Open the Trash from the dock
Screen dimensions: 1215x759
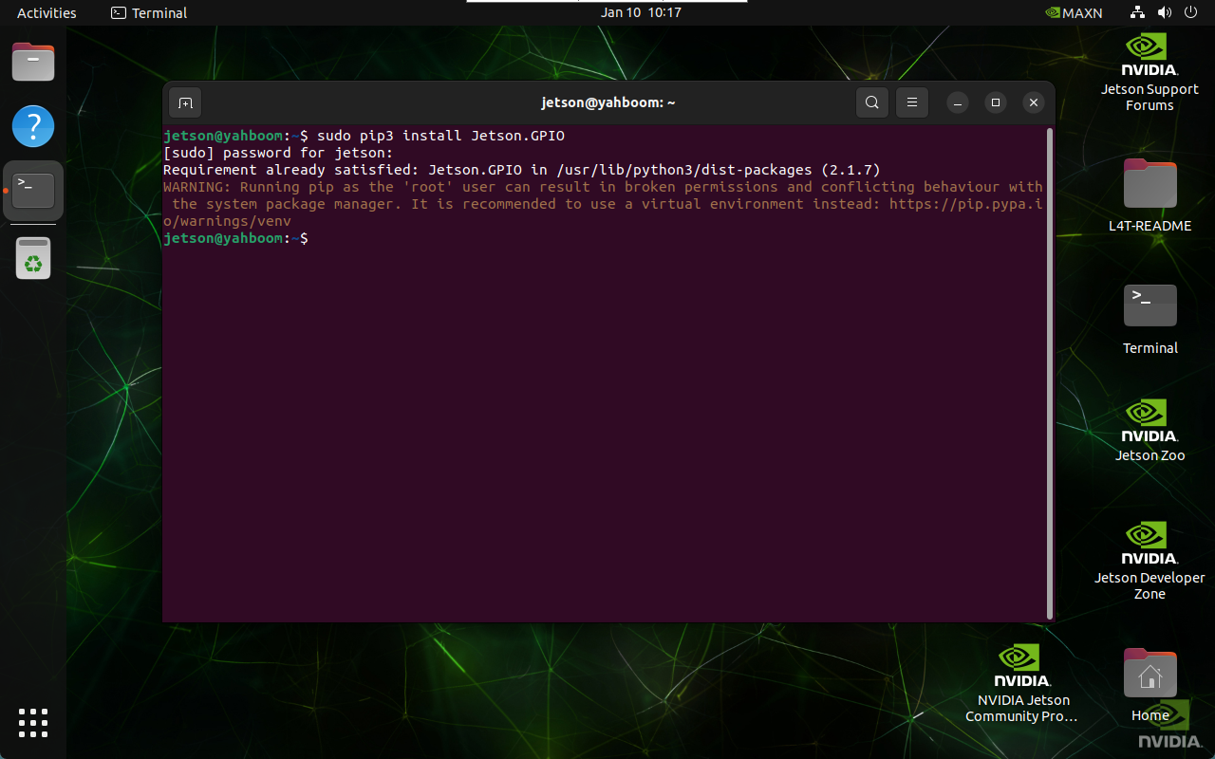pyautogui.click(x=33, y=258)
